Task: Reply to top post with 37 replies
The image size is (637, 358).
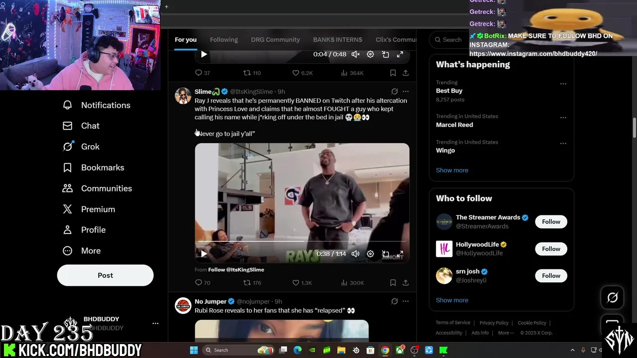Action: point(203,73)
